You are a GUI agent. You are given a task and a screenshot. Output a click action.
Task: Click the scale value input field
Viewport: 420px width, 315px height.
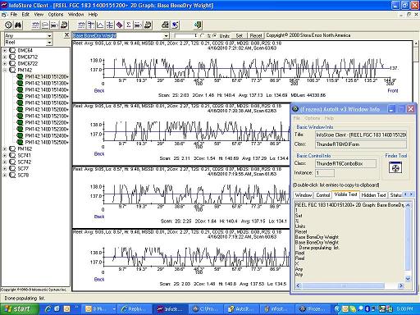[185, 36]
